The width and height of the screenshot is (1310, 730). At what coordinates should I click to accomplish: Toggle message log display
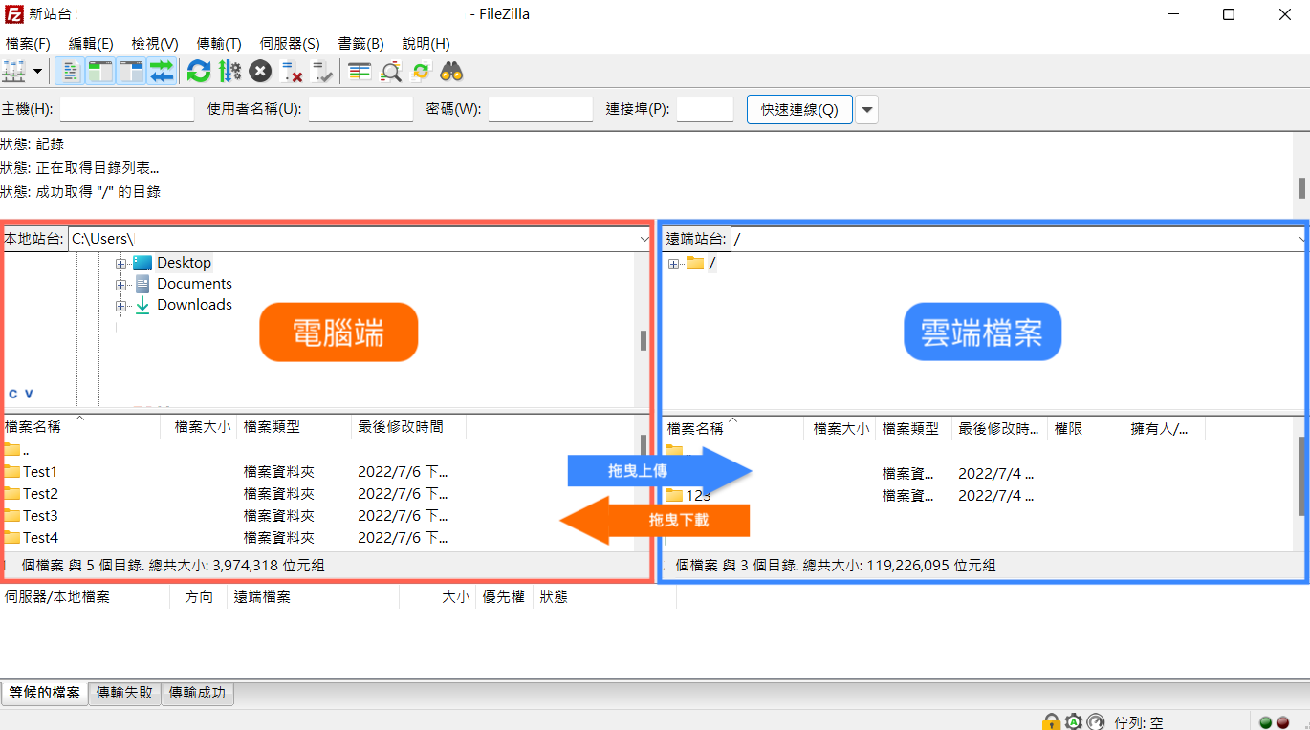(70, 71)
